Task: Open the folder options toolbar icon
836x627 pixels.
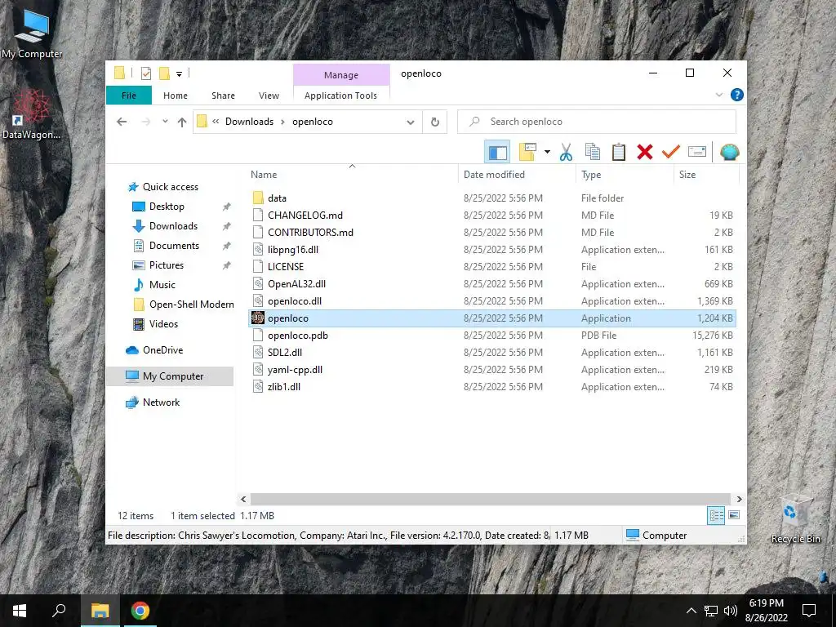Action: tap(527, 152)
